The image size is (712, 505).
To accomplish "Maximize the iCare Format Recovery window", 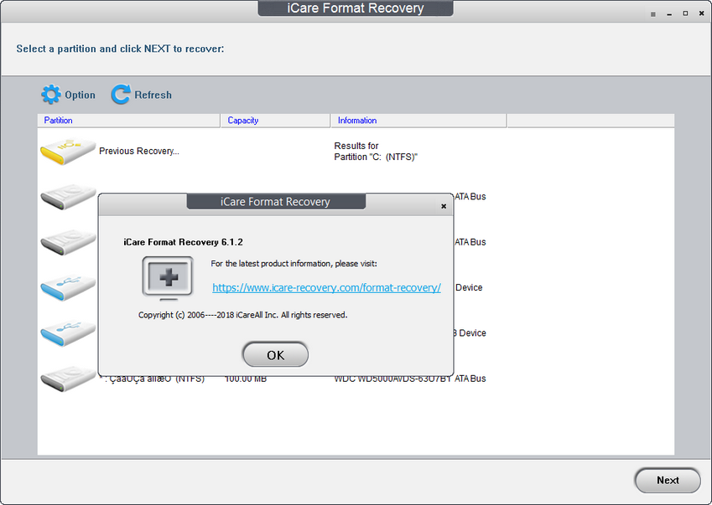I will pos(685,13).
